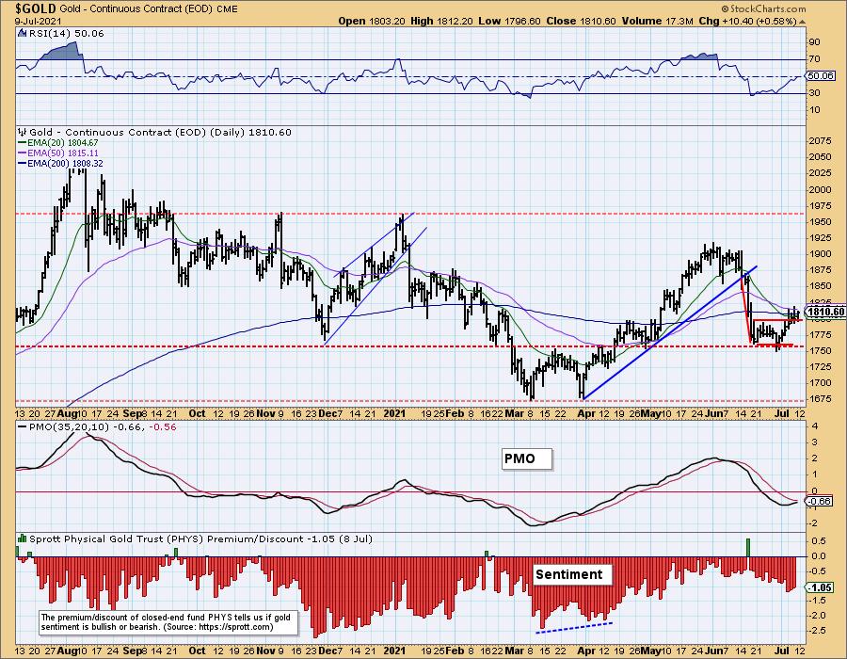Click the EMA(20) 1804.67 legend entry

(58, 142)
